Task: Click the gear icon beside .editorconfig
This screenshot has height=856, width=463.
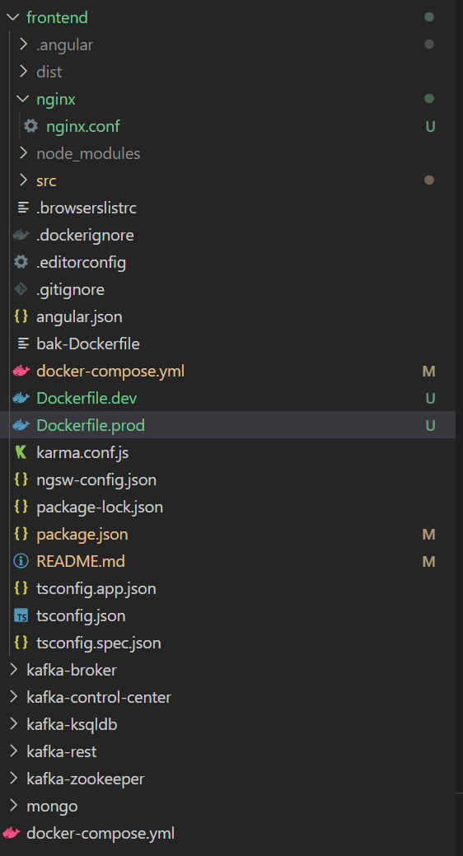Action: coord(21,263)
